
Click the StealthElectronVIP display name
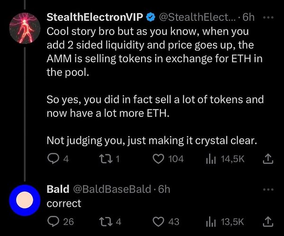tap(95, 17)
